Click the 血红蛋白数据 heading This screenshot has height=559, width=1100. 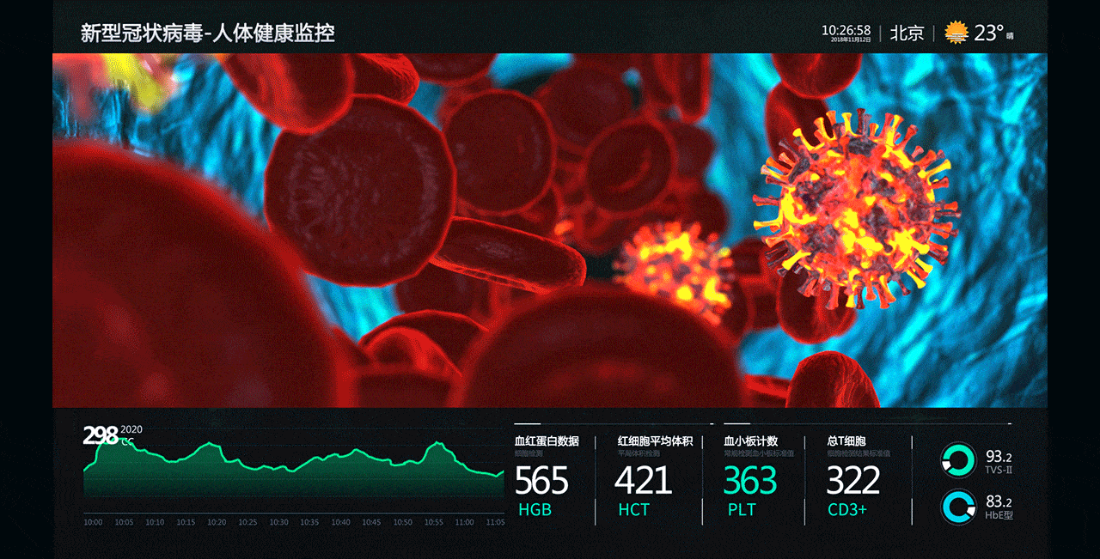pos(547,441)
